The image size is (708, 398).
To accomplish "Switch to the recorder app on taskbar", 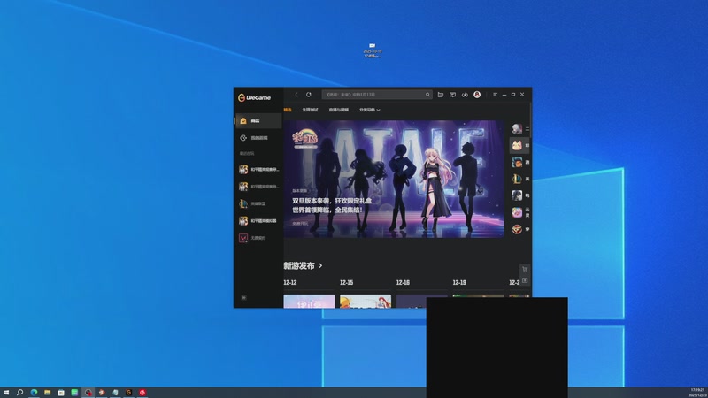I will point(88,393).
